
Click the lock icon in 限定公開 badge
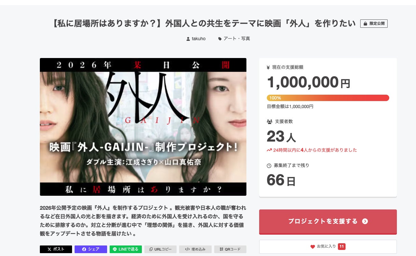366,24
